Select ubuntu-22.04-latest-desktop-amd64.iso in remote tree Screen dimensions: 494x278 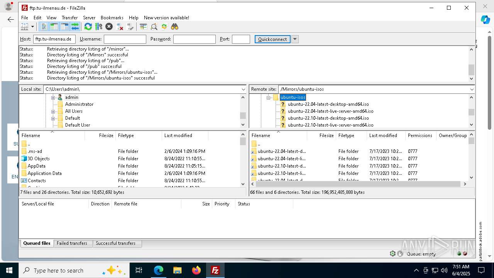click(x=328, y=104)
